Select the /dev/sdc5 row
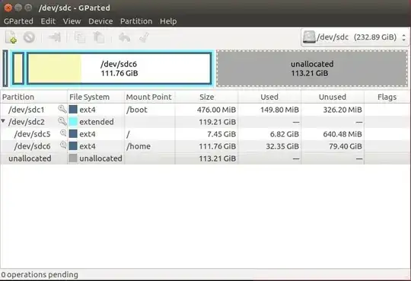The width and height of the screenshot is (411, 281). click(x=205, y=134)
